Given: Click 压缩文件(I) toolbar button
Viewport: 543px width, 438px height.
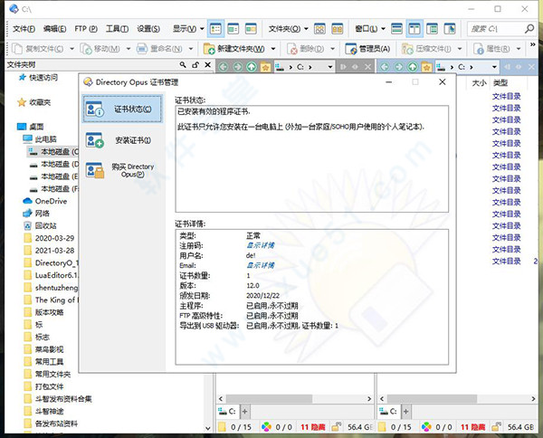Looking at the screenshot, I should tap(426, 49).
